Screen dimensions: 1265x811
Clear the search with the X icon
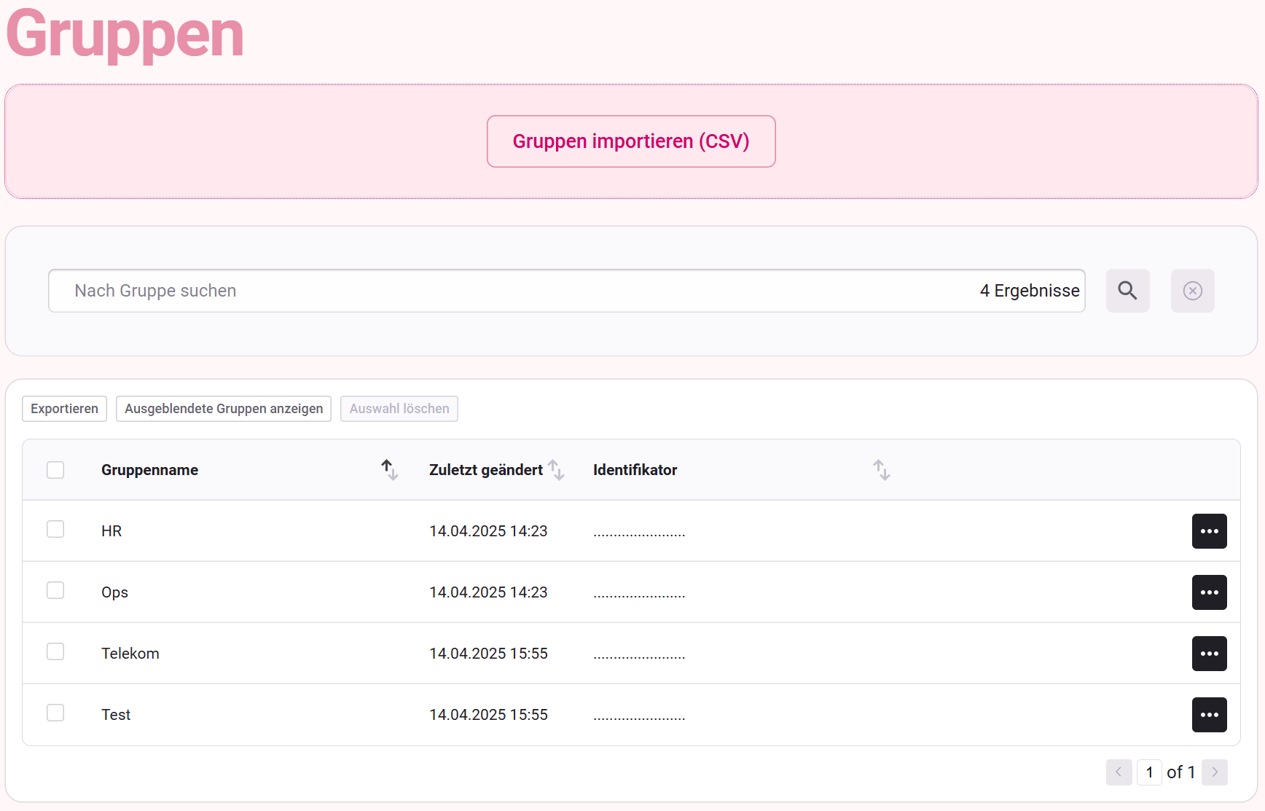tap(1192, 291)
